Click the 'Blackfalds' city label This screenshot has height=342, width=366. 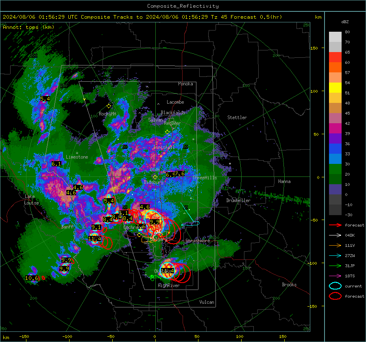click(x=173, y=113)
